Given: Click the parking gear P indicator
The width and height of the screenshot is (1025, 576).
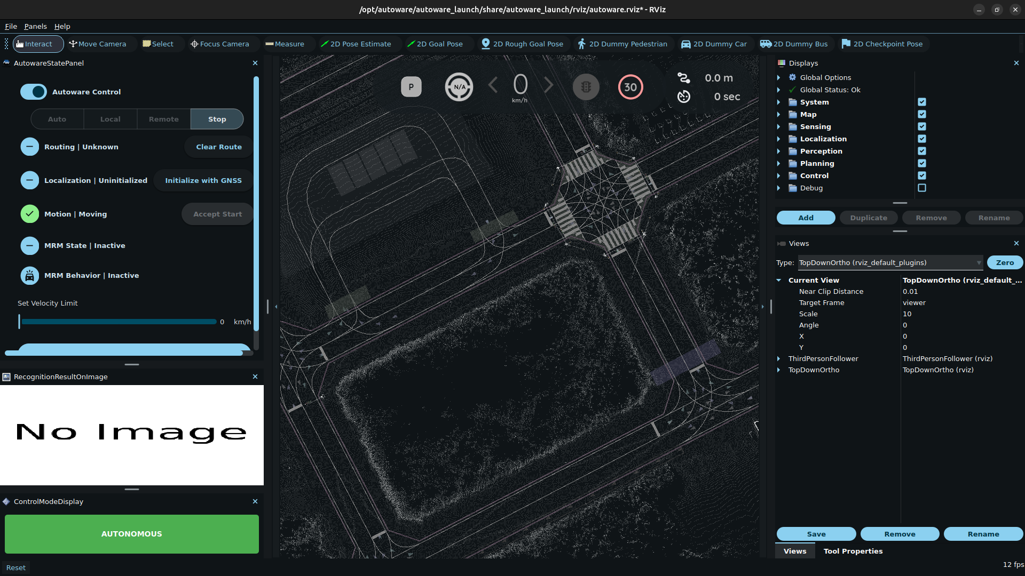Looking at the screenshot, I should point(411,87).
